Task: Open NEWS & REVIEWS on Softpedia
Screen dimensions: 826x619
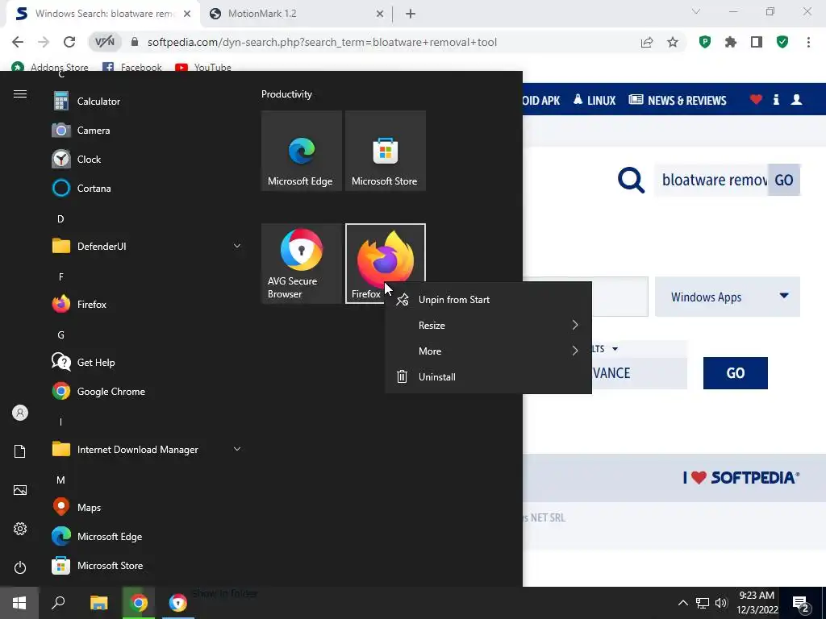Action: (678, 100)
